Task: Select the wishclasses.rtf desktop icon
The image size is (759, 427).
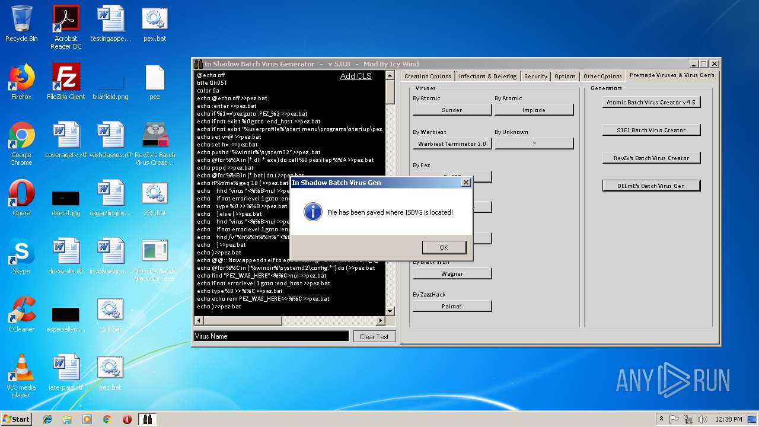Action: pos(110,140)
